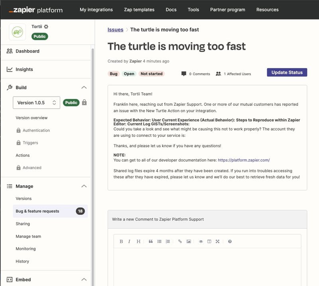
Task: Toggle the numbered list formatting
Action: pos(167,241)
